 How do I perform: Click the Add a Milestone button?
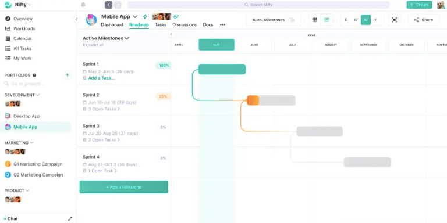click(x=124, y=187)
